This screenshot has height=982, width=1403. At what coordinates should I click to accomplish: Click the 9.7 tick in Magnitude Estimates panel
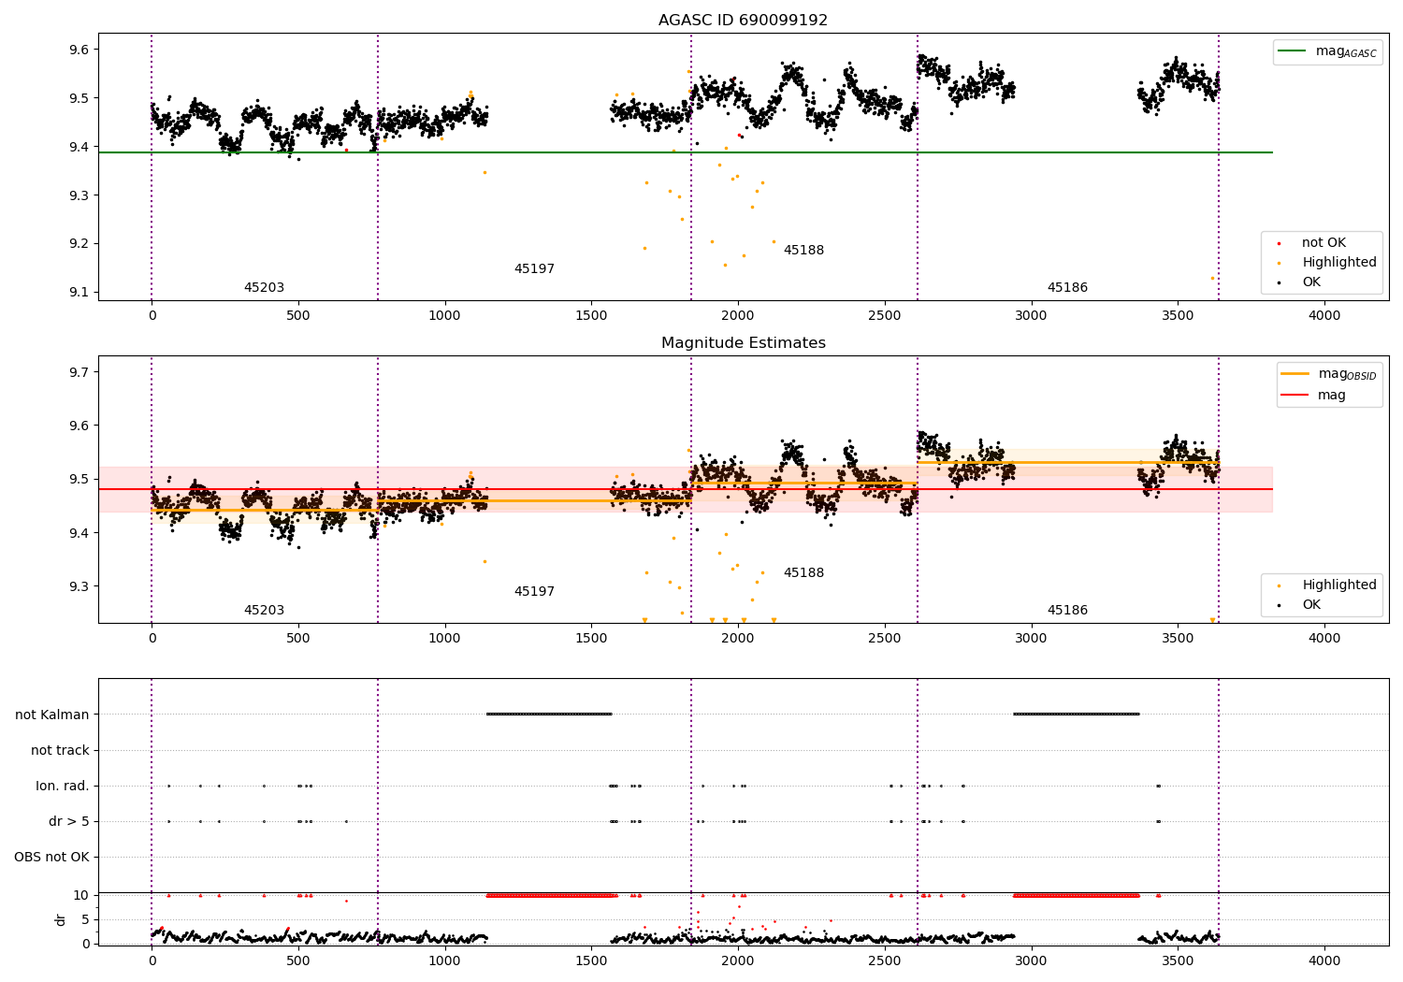(80, 371)
